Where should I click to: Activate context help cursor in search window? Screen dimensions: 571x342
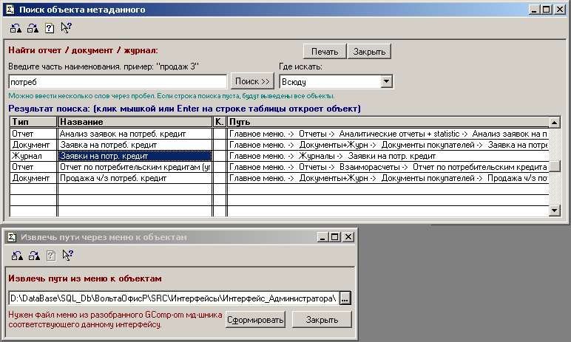click(65, 29)
